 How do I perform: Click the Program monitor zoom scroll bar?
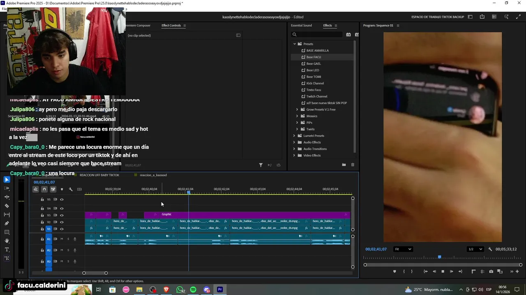click(443, 265)
